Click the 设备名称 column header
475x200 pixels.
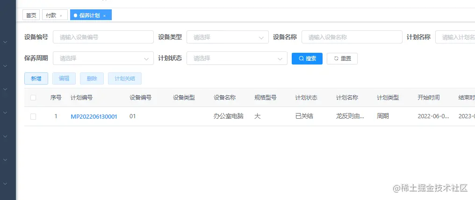click(x=224, y=97)
